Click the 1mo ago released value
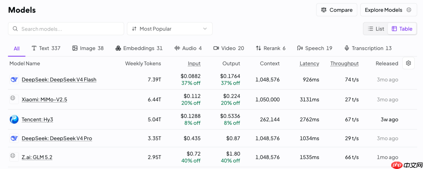This screenshot has width=423, height=169. pos(387,157)
